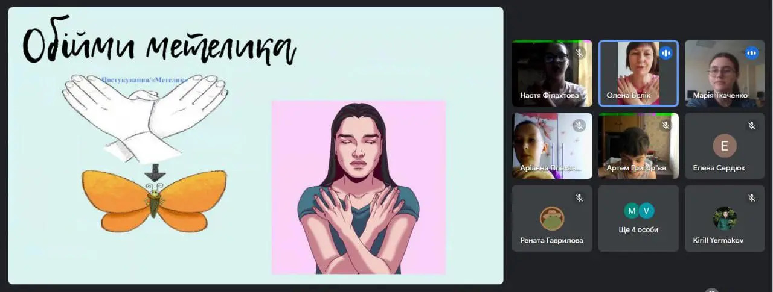Viewport: 773px width, 292px height.
Task: Open the 'Ще 4 особи' participants tile
Action: pyautogui.click(x=638, y=218)
